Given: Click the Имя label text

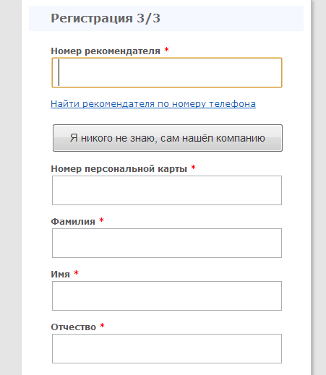Looking at the screenshot, I should pyautogui.click(x=60, y=274).
